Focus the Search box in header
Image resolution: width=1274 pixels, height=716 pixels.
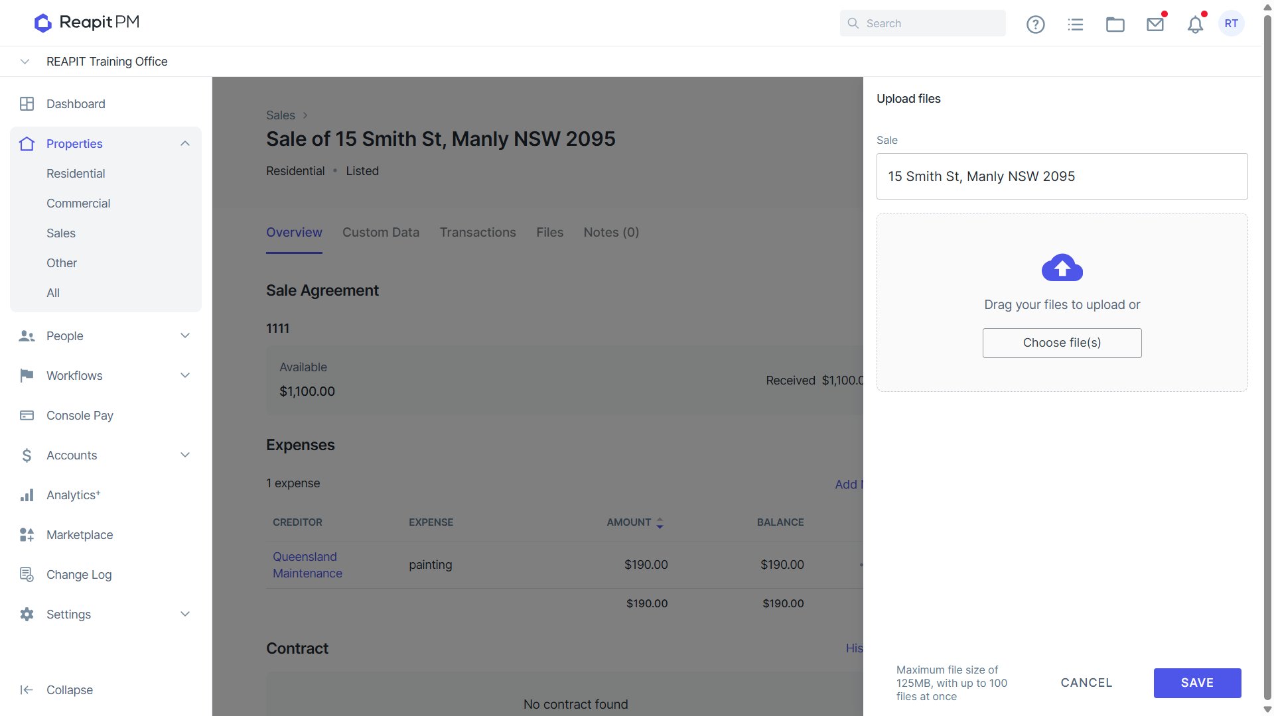[x=922, y=23]
